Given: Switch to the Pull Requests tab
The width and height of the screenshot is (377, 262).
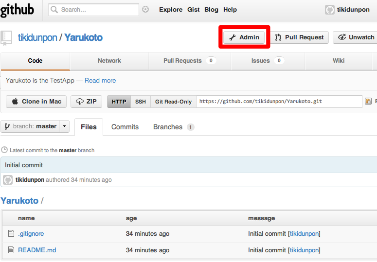Looking at the screenshot, I should [190, 61].
